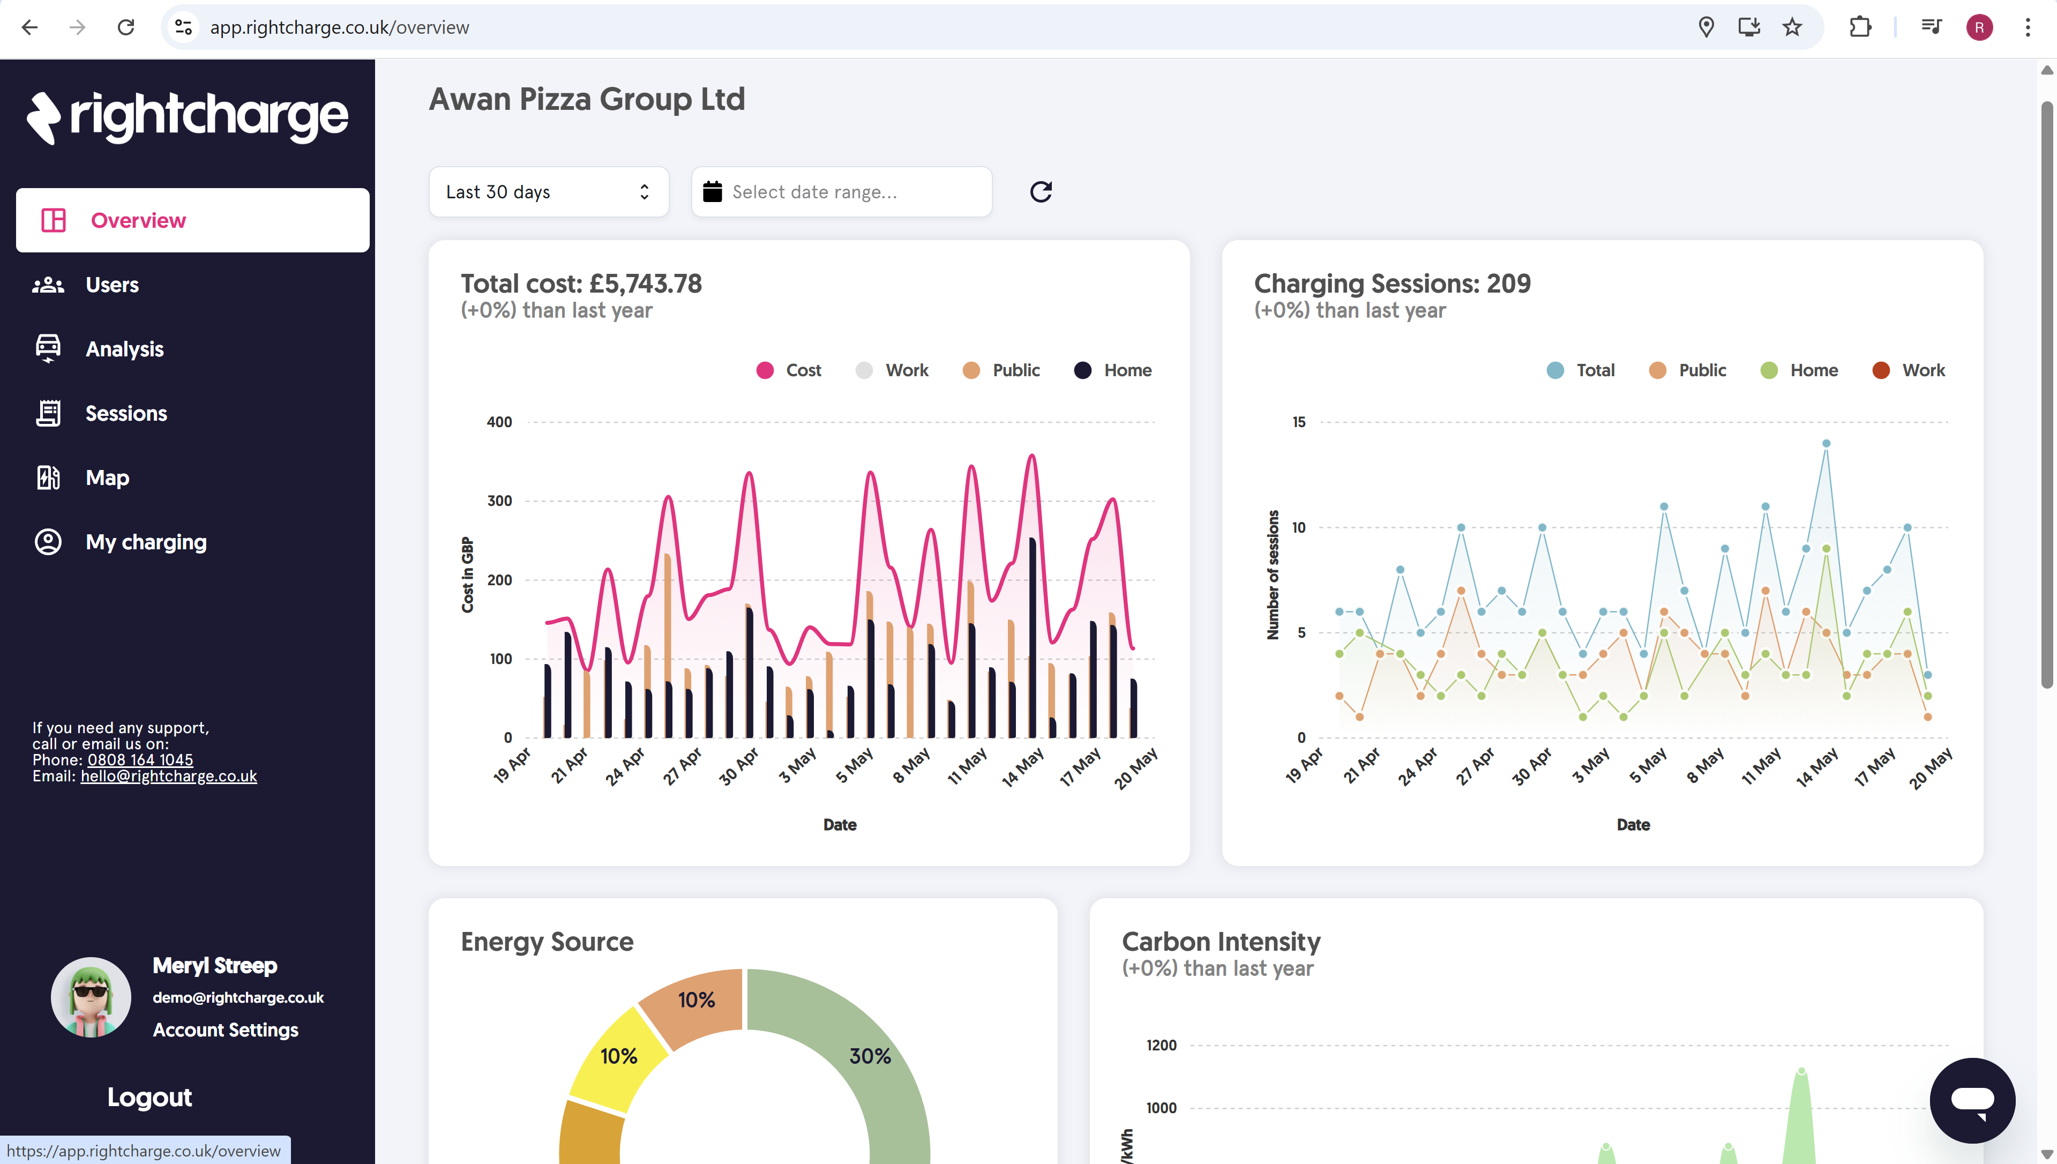The width and height of the screenshot is (2057, 1164).
Task: Click the My charging person icon
Action: point(48,542)
